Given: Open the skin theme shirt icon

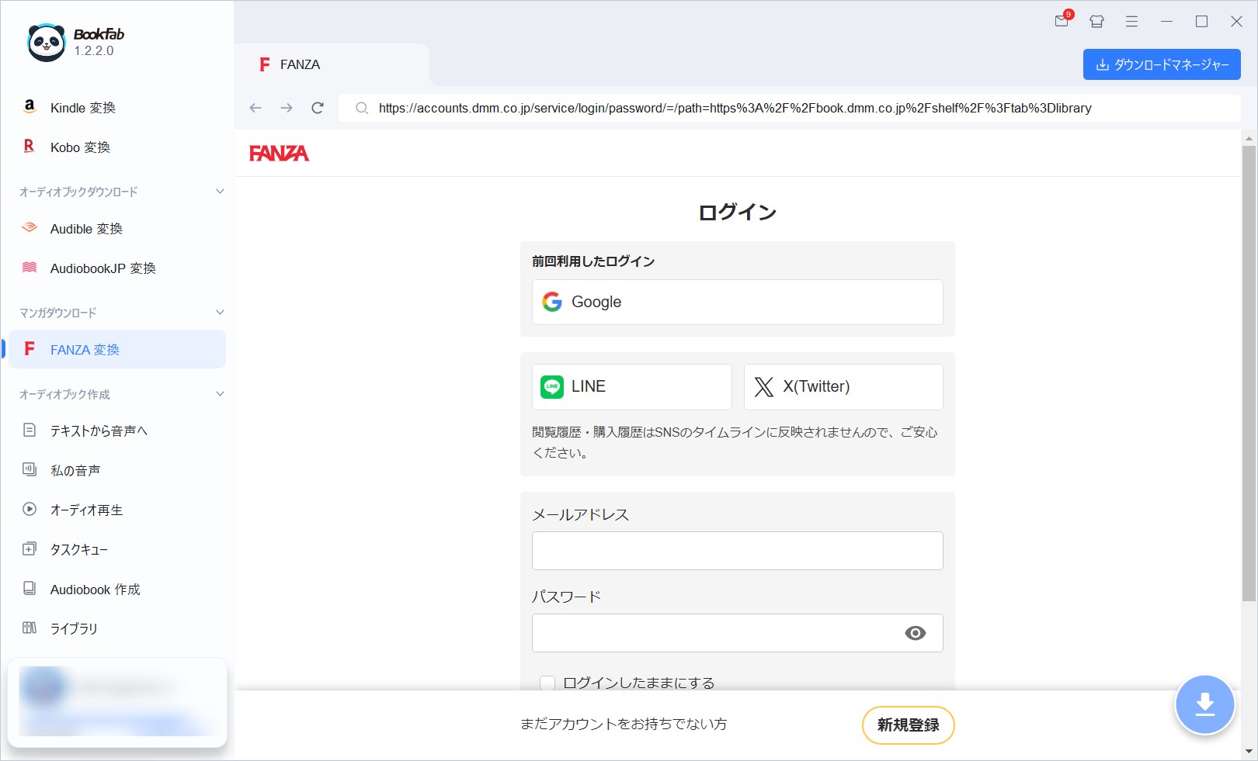Looking at the screenshot, I should [1096, 22].
